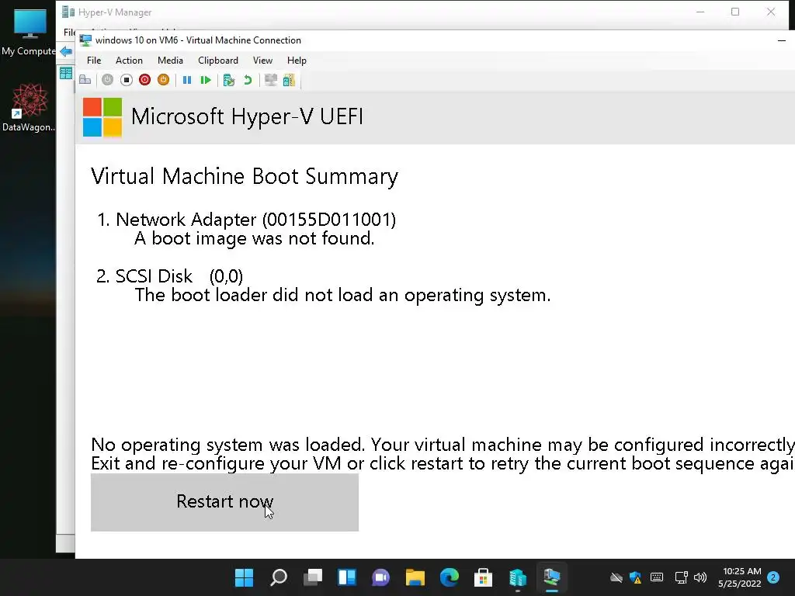Image resolution: width=795 pixels, height=596 pixels.
Task: Open the Widgets taskbar icon
Action: (x=347, y=577)
